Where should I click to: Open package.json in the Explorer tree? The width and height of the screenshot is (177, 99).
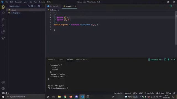[26, 13]
